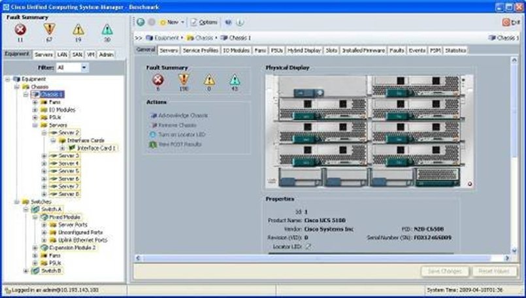Click the Reset Values button
The height and width of the screenshot is (298, 526).
coord(494,271)
